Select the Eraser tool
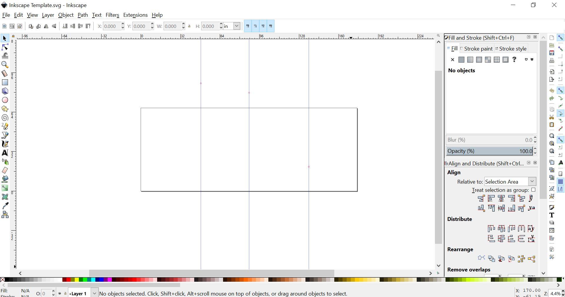Screen dimensions: 565x297 (5, 170)
